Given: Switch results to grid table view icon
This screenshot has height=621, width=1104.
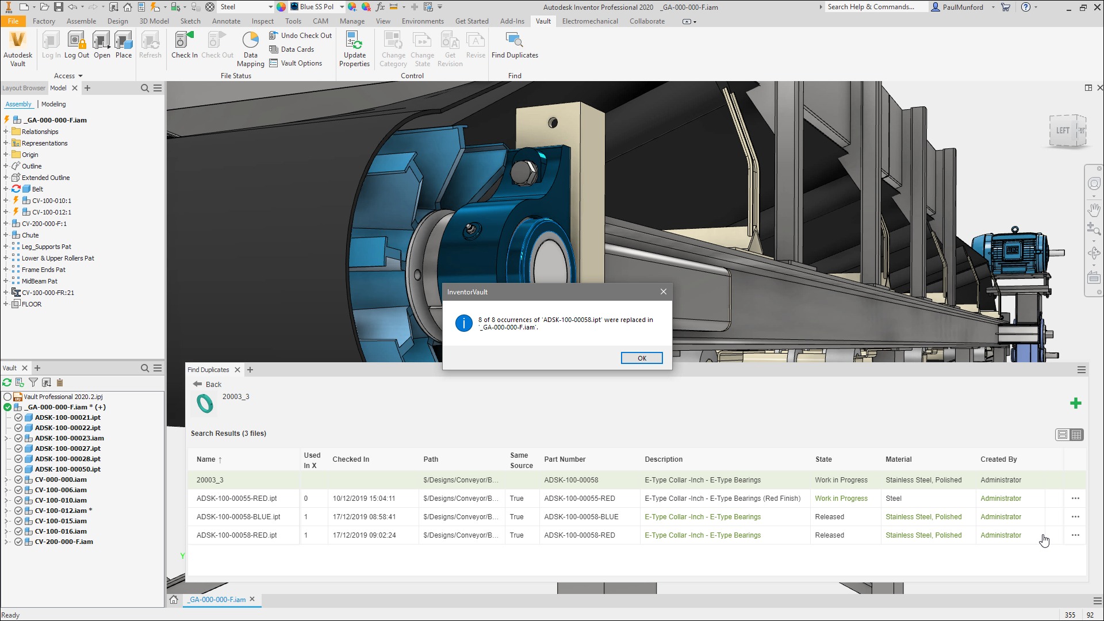Looking at the screenshot, I should (1076, 435).
